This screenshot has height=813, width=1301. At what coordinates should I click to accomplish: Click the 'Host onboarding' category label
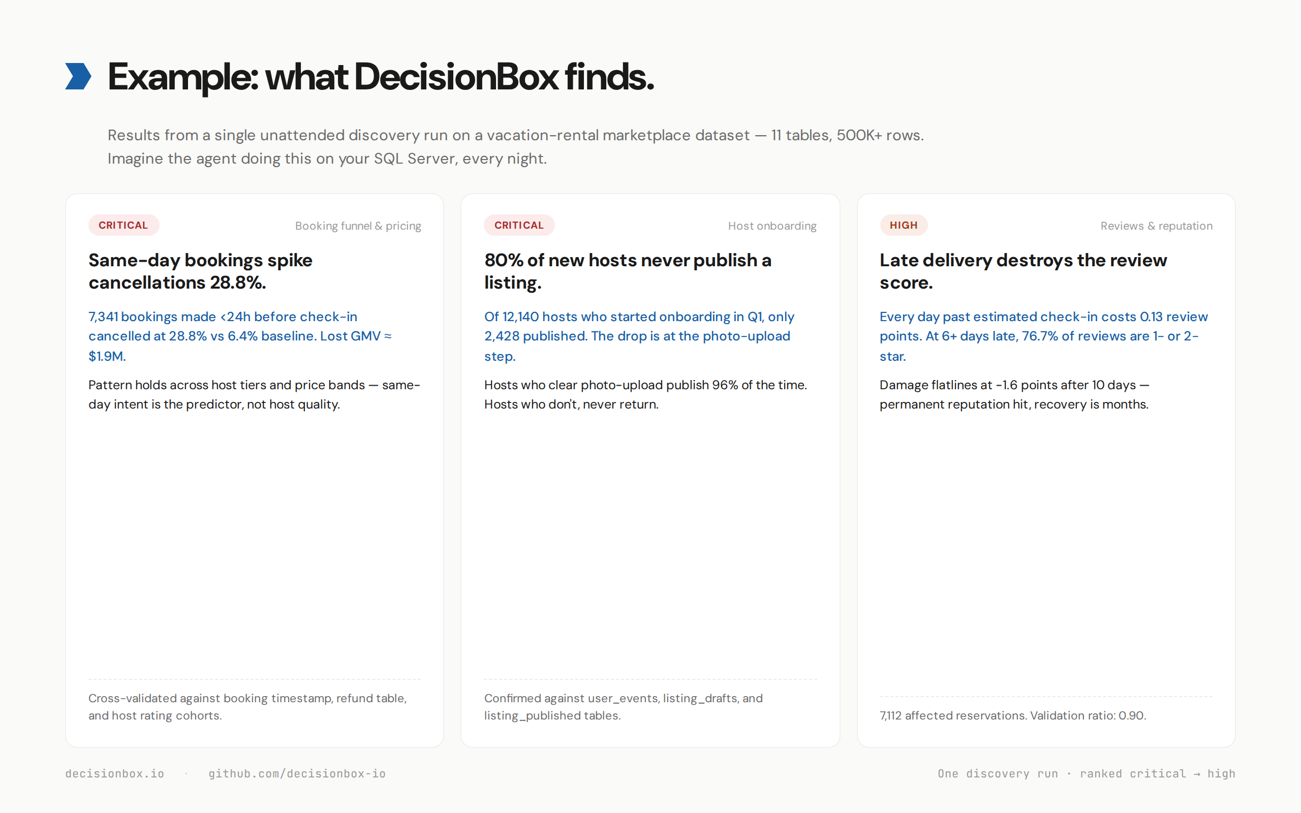(772, 226)
